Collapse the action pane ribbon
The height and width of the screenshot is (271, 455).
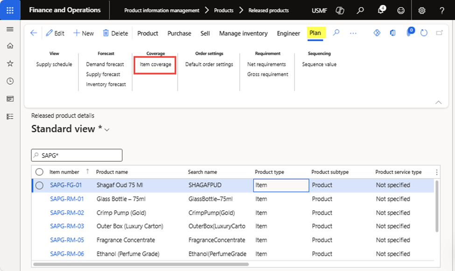(439, 102)
